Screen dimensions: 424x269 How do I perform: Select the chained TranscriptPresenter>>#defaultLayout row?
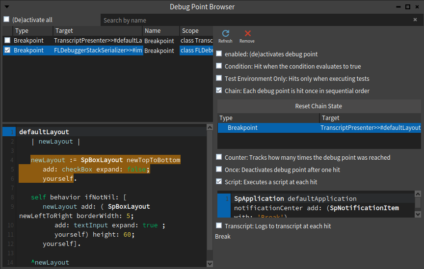(x=319, y=128)
